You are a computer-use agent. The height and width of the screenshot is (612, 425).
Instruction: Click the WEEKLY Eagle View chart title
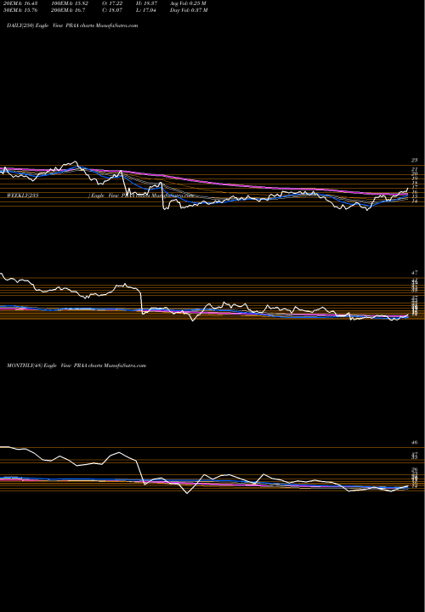click(100, 195)
